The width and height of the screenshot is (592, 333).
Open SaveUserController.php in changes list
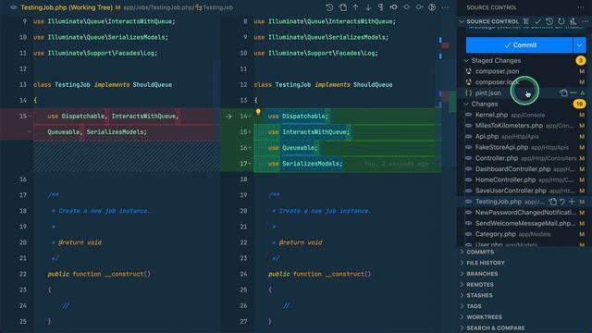[x=511, y=191]
